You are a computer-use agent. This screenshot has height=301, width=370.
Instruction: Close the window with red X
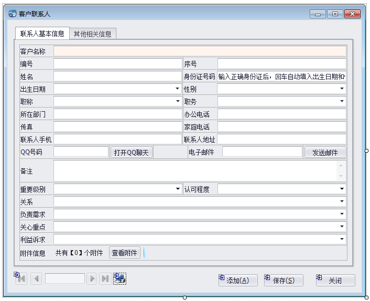pyautogui.click(x=352, y=14)
